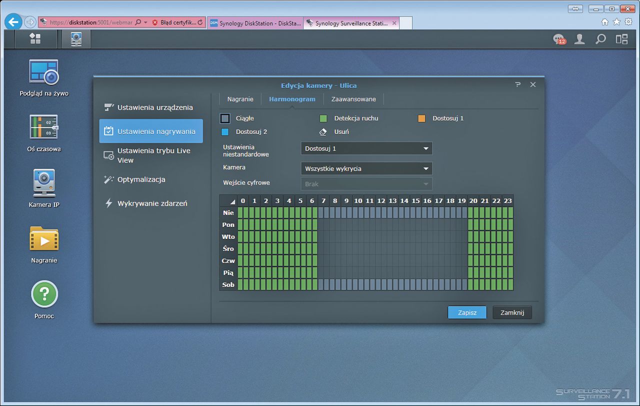Image resolution: width=640 pixels, height=406 pixels.
Task: Open the Wejście cyfrowe Brak dropdown
Action: [x=366, y=184]
